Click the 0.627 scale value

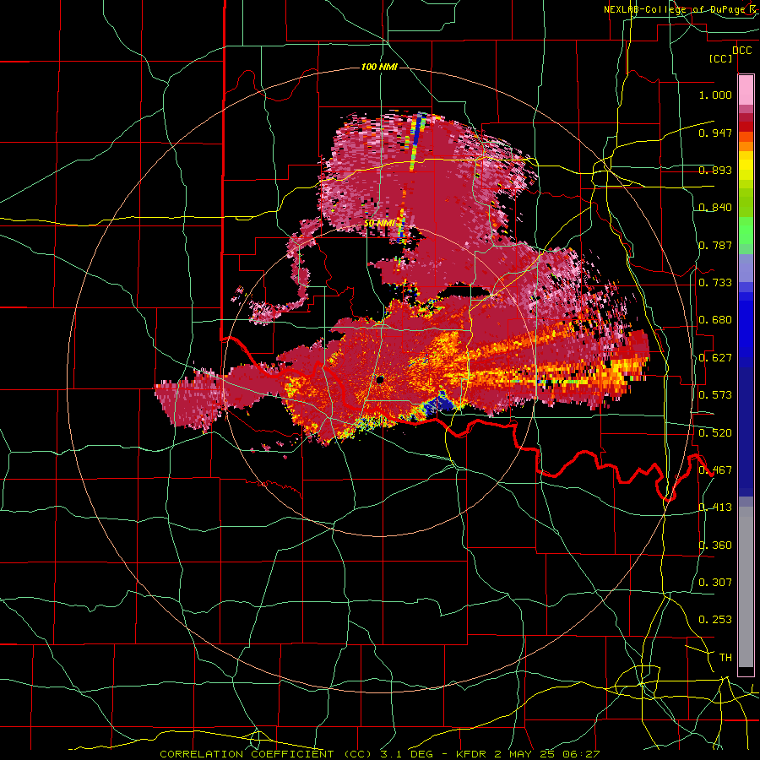click(715, 358)
